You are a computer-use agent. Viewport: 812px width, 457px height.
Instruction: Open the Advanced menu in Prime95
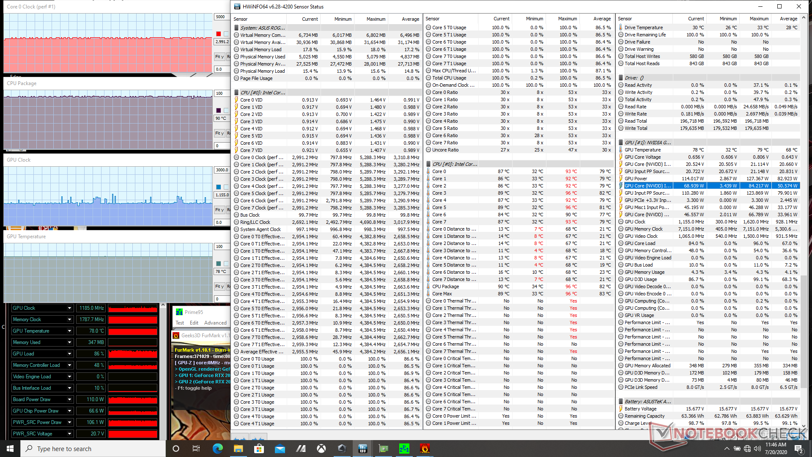(x=215, y=323)
